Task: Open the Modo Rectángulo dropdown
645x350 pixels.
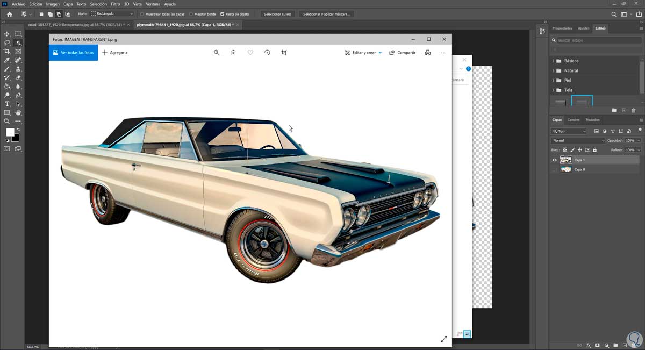Action: (112, 14)
